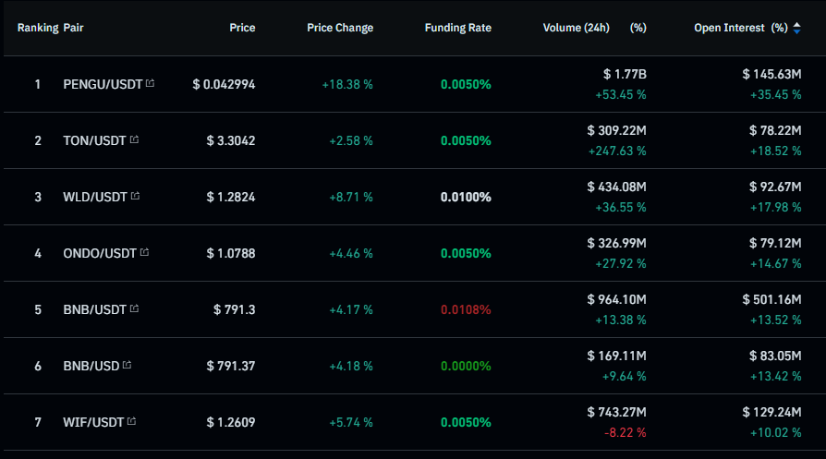Click volume value $ 1.77B
826x459 pixels.
(x=625, y=74)
